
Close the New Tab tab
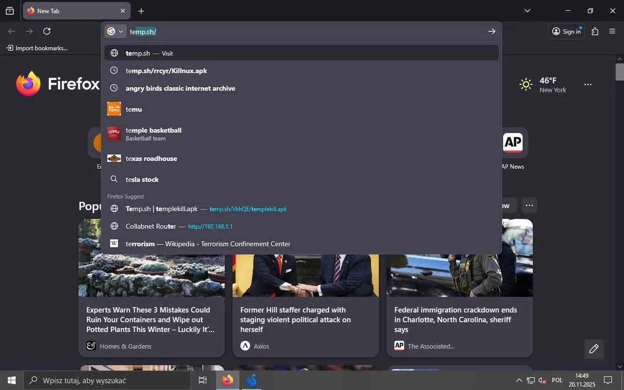(123, 11)
